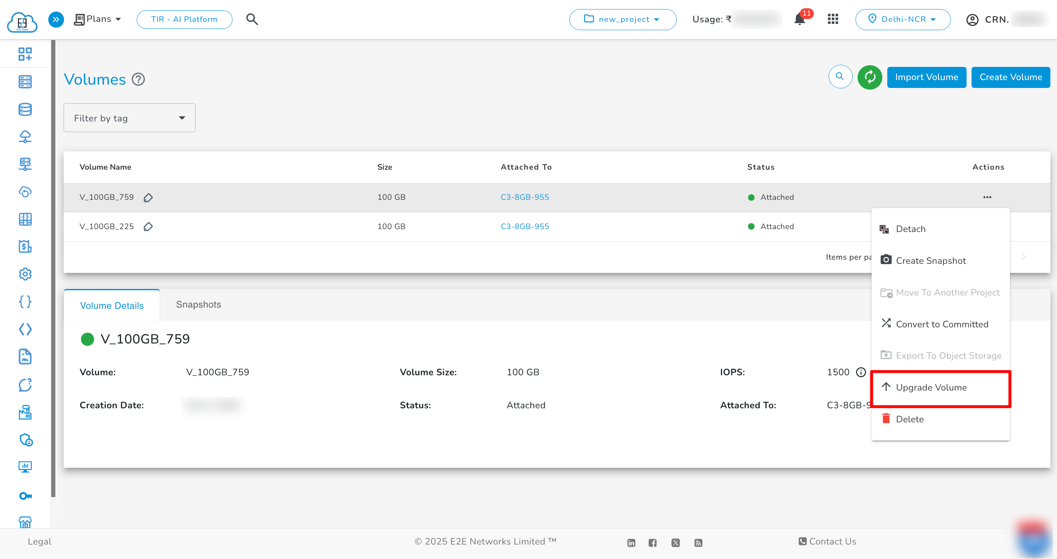Open the Delhi-NCR region dropdown
Viewport: 1057px width, 559px height.
[903, 19]
